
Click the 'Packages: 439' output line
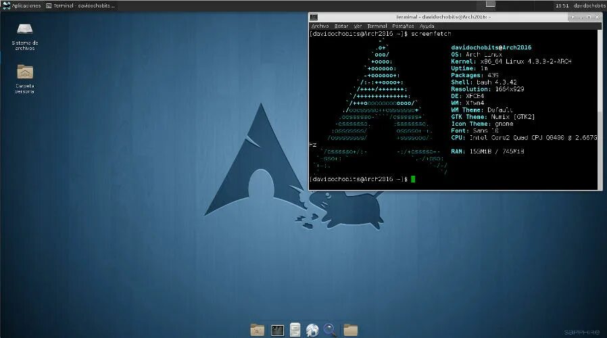pyautogui.click(x=475, y=76)
